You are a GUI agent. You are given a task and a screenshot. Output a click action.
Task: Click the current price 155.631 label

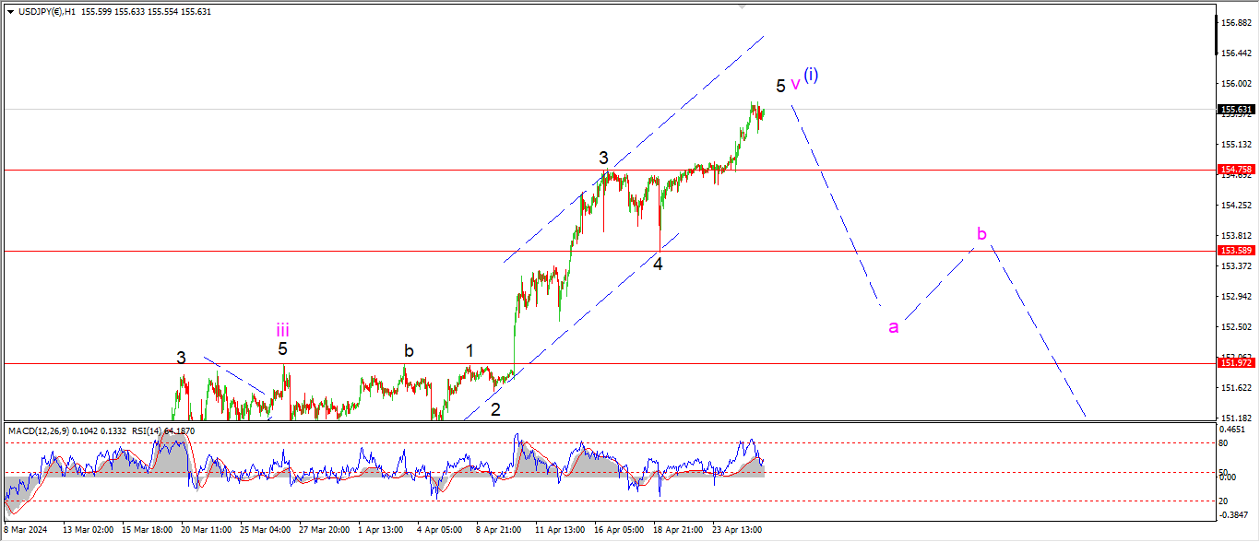click(1235, 109)
